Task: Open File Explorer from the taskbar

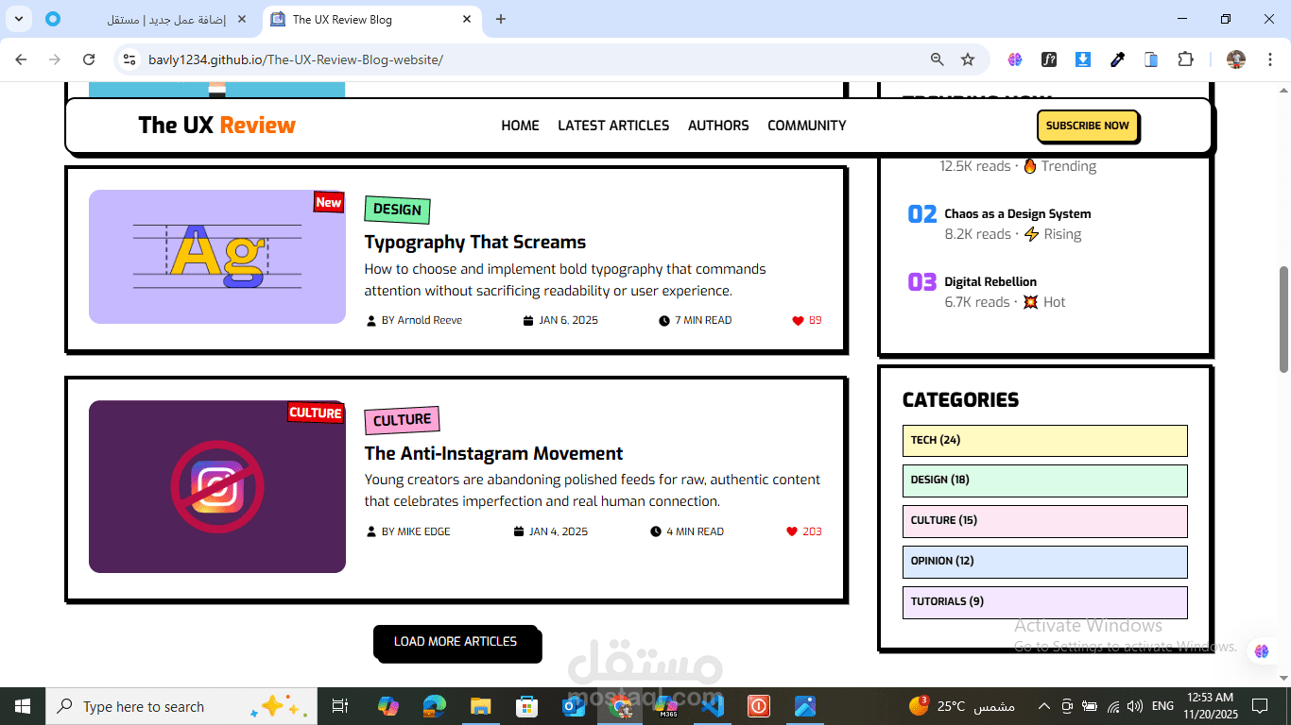Action: pos(481,705)
